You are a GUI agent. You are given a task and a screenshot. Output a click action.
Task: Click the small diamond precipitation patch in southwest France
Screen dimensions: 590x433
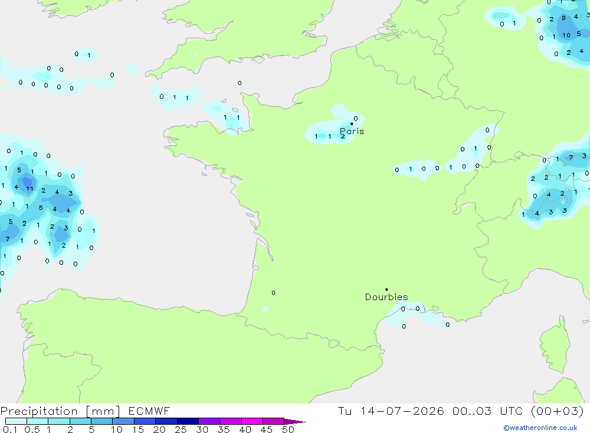pyautogui.click(x=265, y=310)
